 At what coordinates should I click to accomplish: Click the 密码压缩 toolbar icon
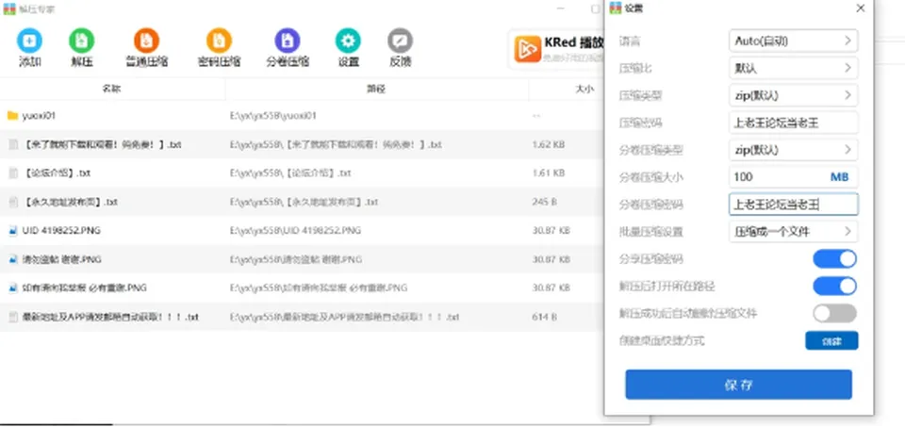[220, 41]
